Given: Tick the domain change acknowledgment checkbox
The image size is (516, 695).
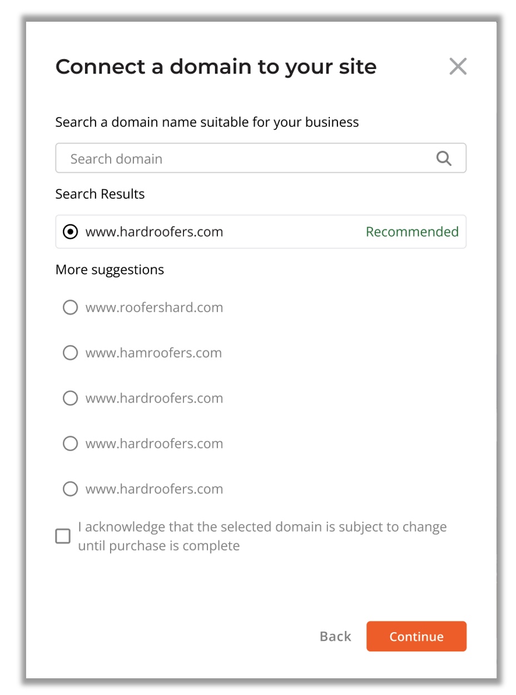Looking at the screenshot, I should pos(63,536).
